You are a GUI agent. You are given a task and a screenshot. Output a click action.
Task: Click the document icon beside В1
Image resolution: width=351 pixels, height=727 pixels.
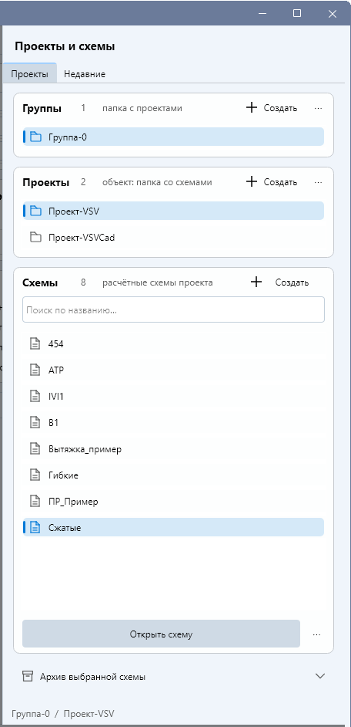pyautogui.click(x=35, y=422)
